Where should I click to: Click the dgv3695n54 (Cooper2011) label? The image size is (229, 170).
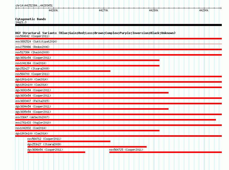click(33, 112)
